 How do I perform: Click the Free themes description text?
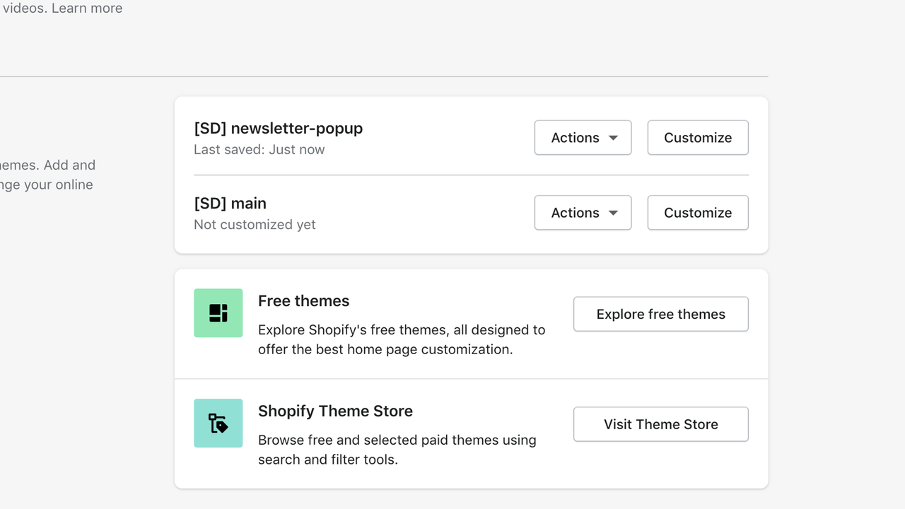(401, 339)
